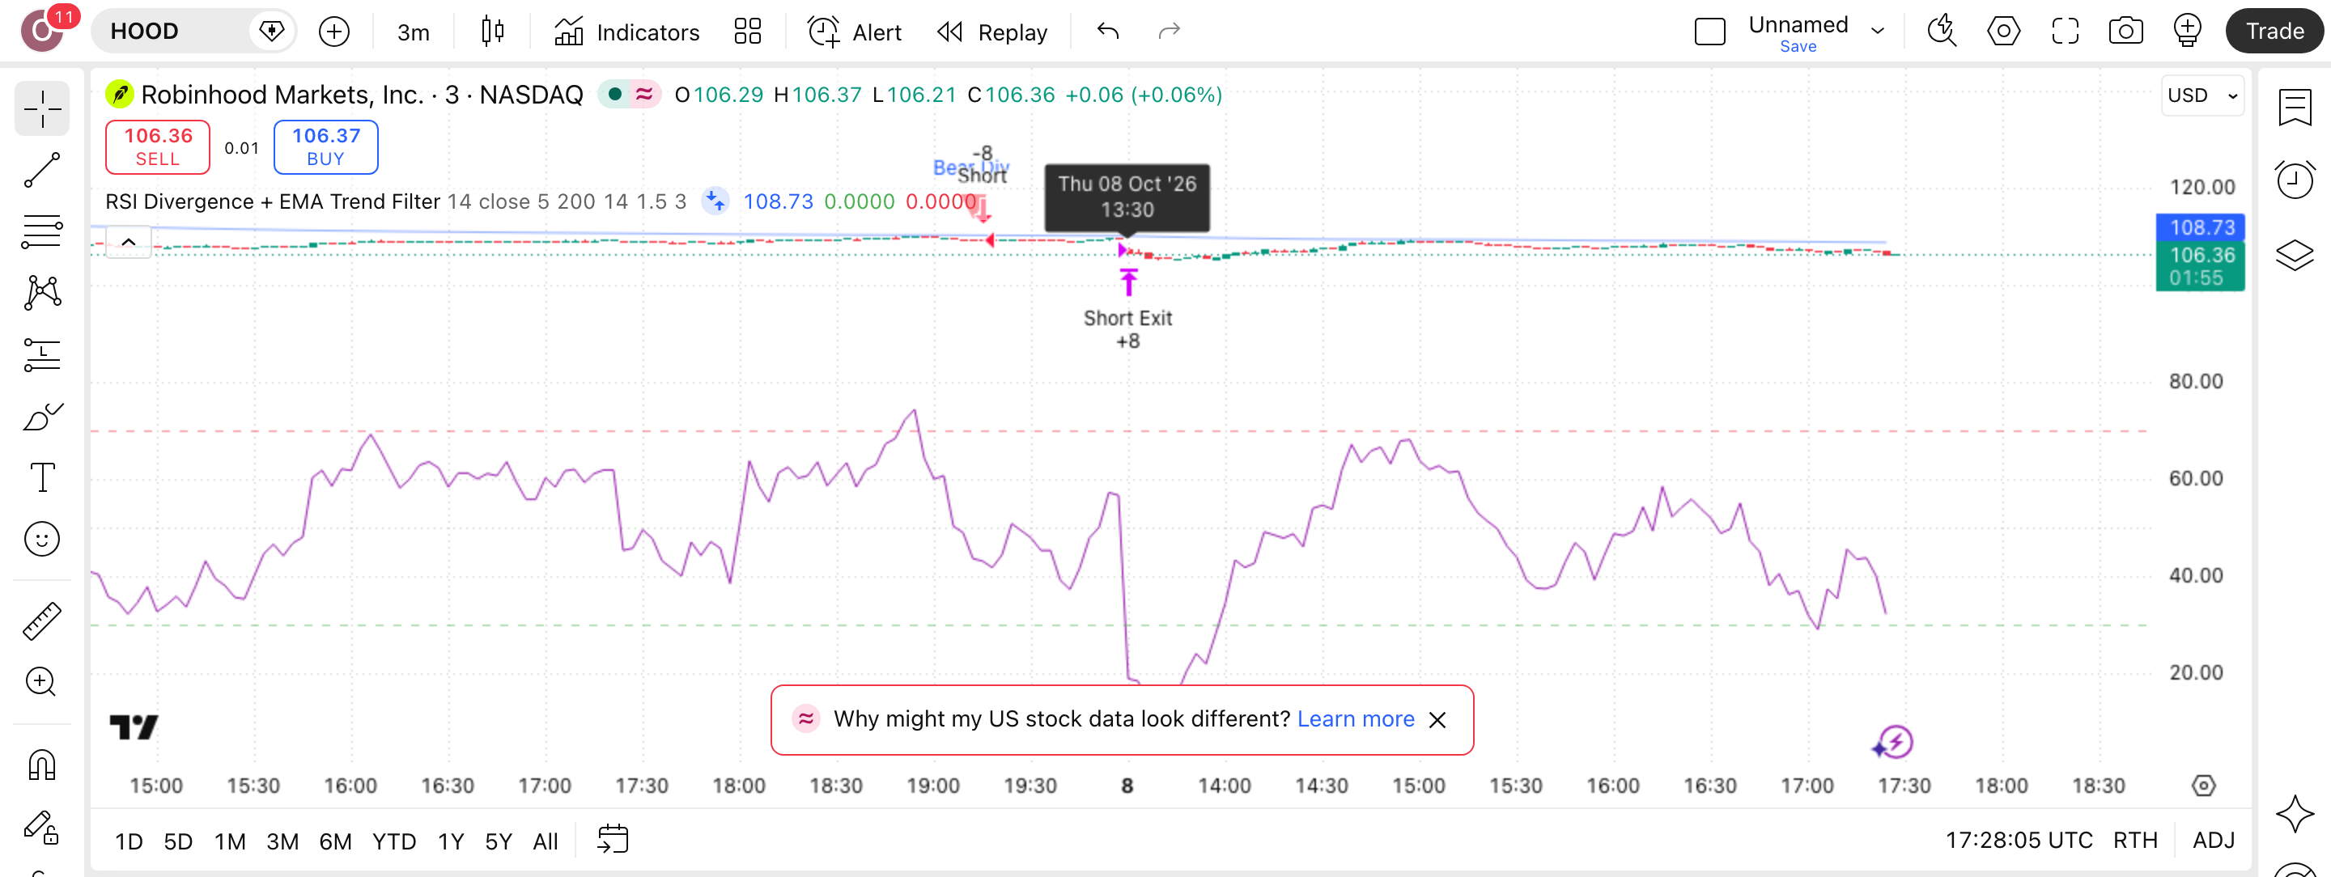Open the USD currency dropdown
Viewport: 2331px width, 877px height.
2202,95
